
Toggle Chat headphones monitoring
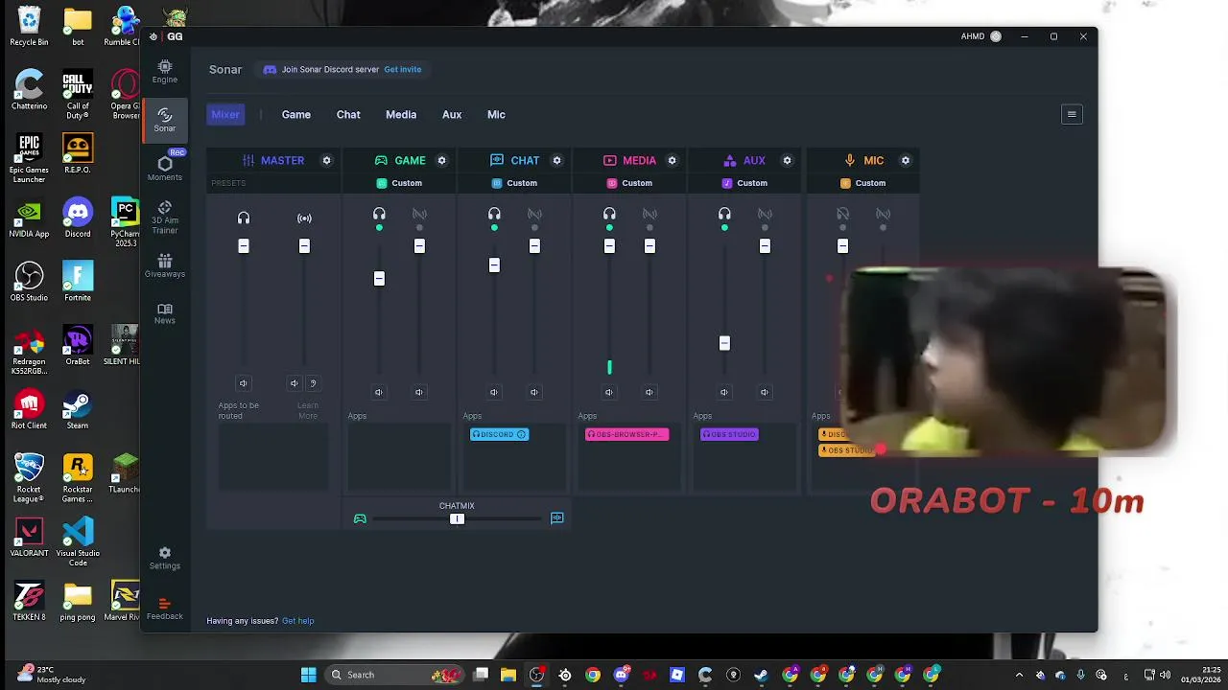tap(494, 215)
